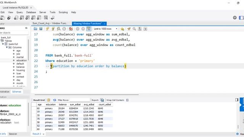Select the housing column in tree
The width and height of the screenshot is (244, 137).
21,70
